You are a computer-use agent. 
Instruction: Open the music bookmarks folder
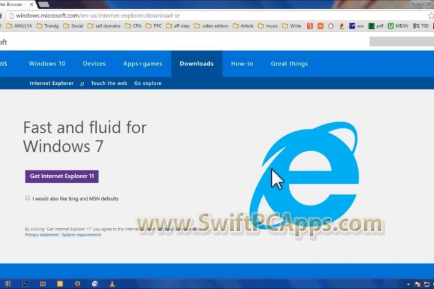click(x=268, y=26)
